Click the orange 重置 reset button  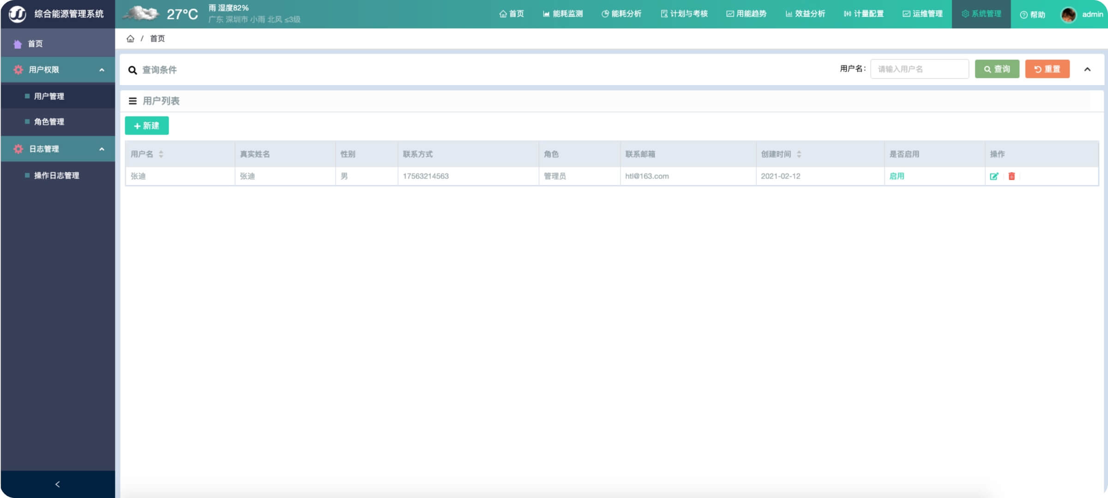click(1047, 69)
